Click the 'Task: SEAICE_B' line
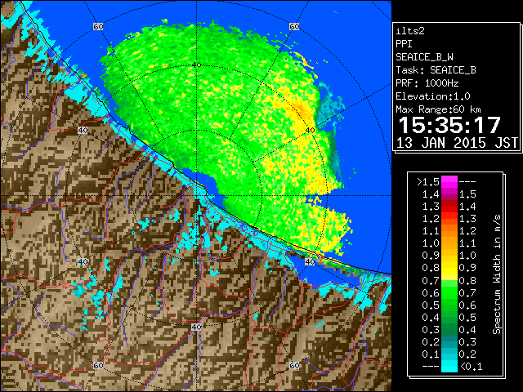 436,70
